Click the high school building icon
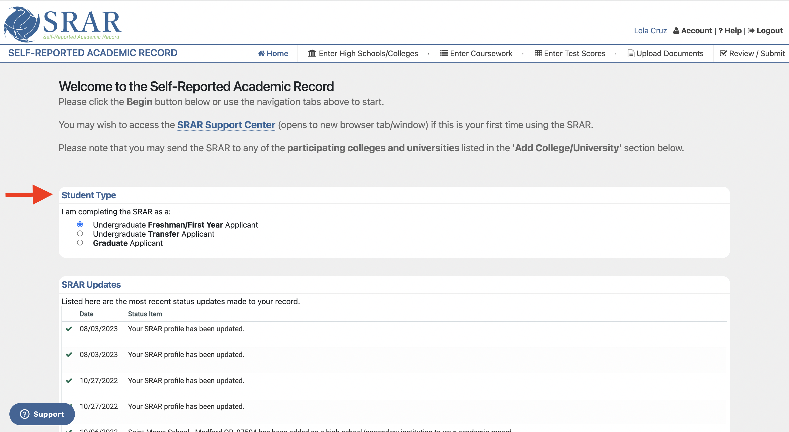789x432 pixels. pos(312,54)
